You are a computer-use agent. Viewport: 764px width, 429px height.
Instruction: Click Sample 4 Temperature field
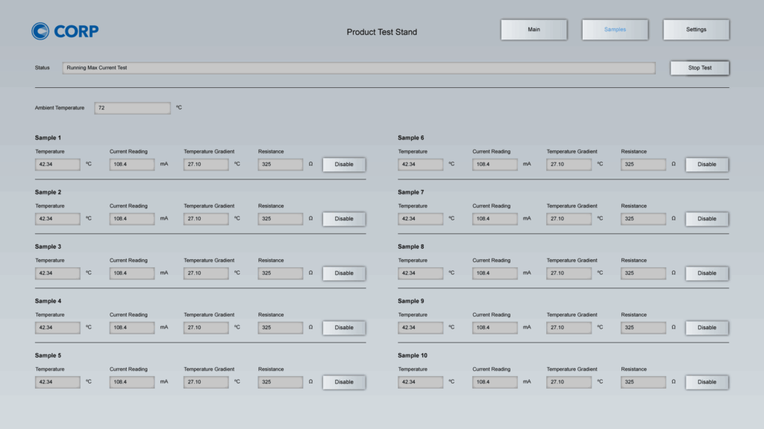(57, 328)
